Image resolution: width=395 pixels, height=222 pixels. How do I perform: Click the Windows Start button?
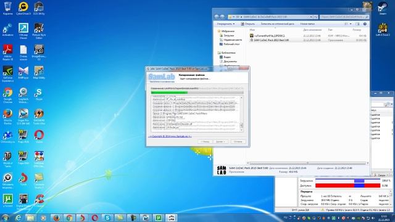coord(6,218)
